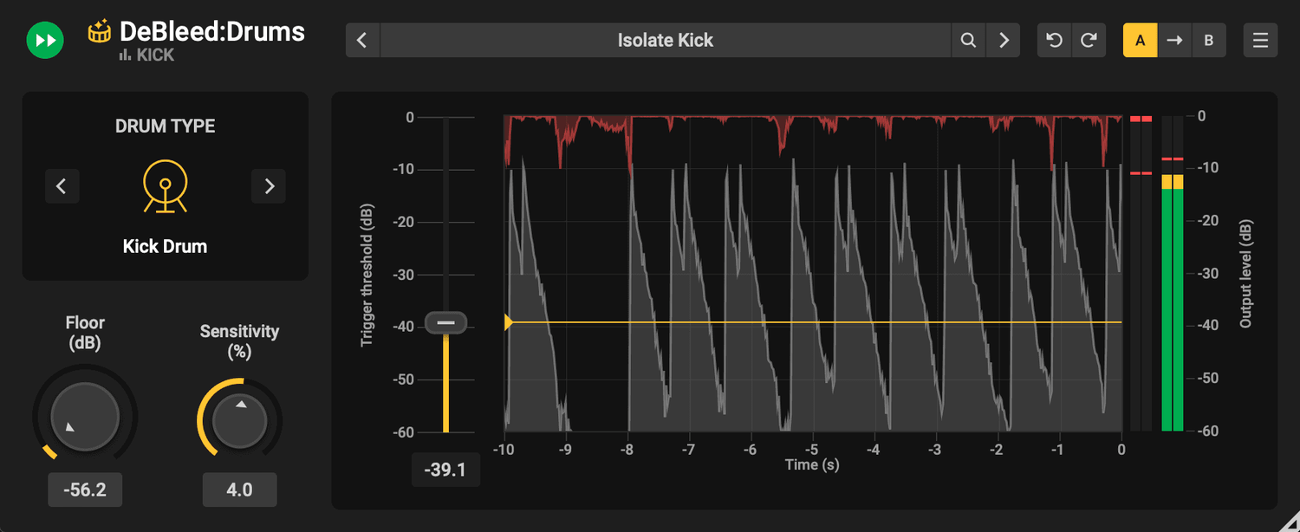Copy A to B with arrow button
Image resolution: width=1300 pixels, height=532 pixels.
(x=1174, y=40)
